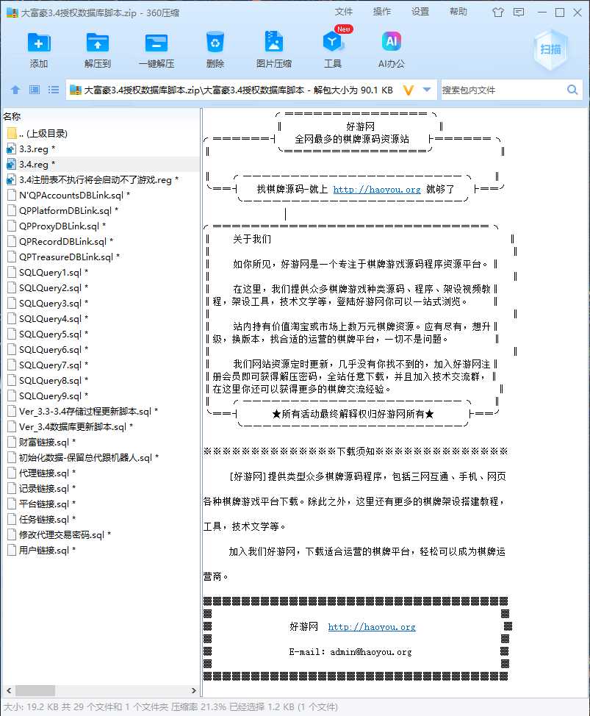Image resolution: width=590 pixels, height=716 pixels.
Task: Click the QPPlatformDBLink.sql file icon
Action: click(12, 210)
